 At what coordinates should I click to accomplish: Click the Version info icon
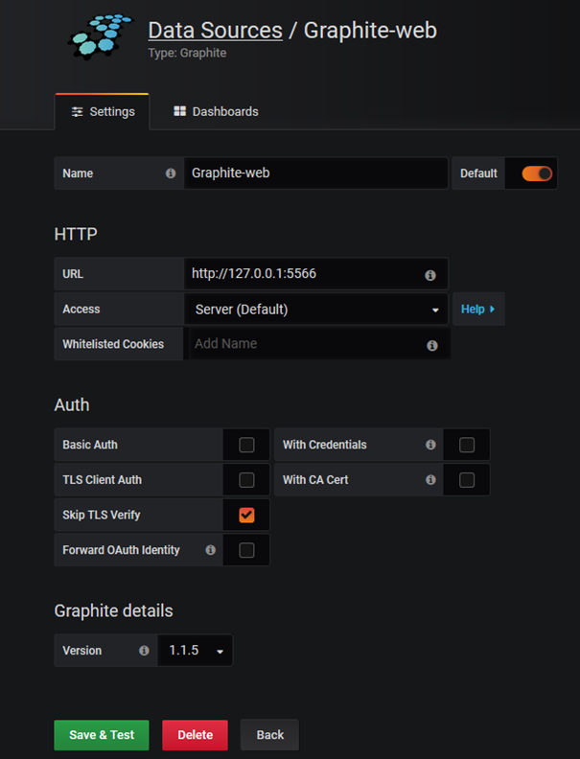pos(144,651)
